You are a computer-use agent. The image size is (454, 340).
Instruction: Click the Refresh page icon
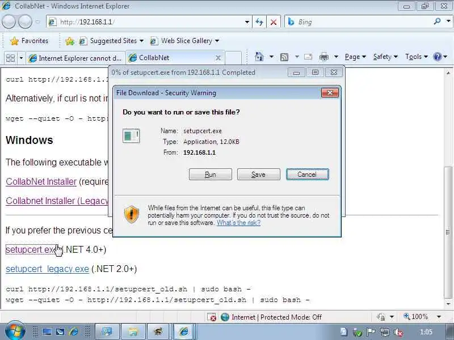(x=259, y=22)
